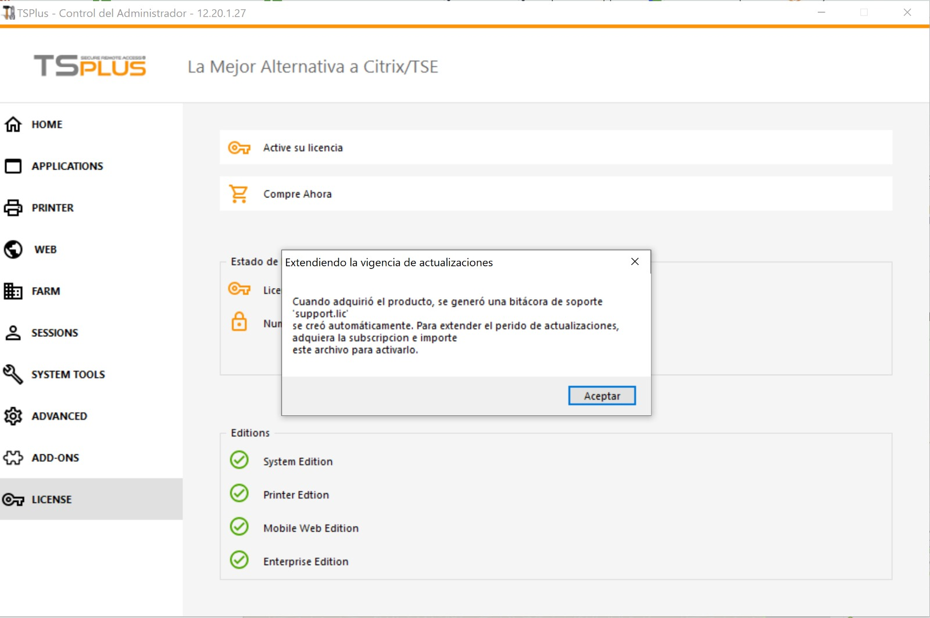Select the LICENSE section label
930x618 pixels.
click(52, 500)
